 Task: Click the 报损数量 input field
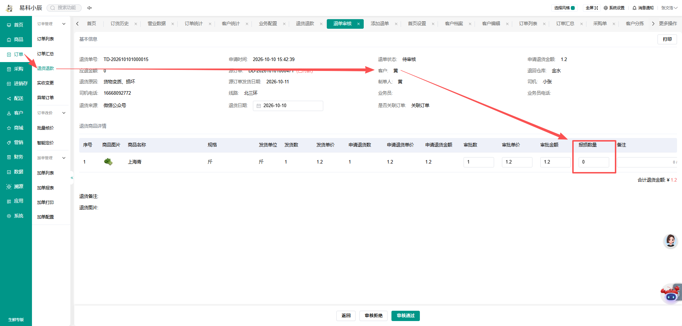(594, 162)
